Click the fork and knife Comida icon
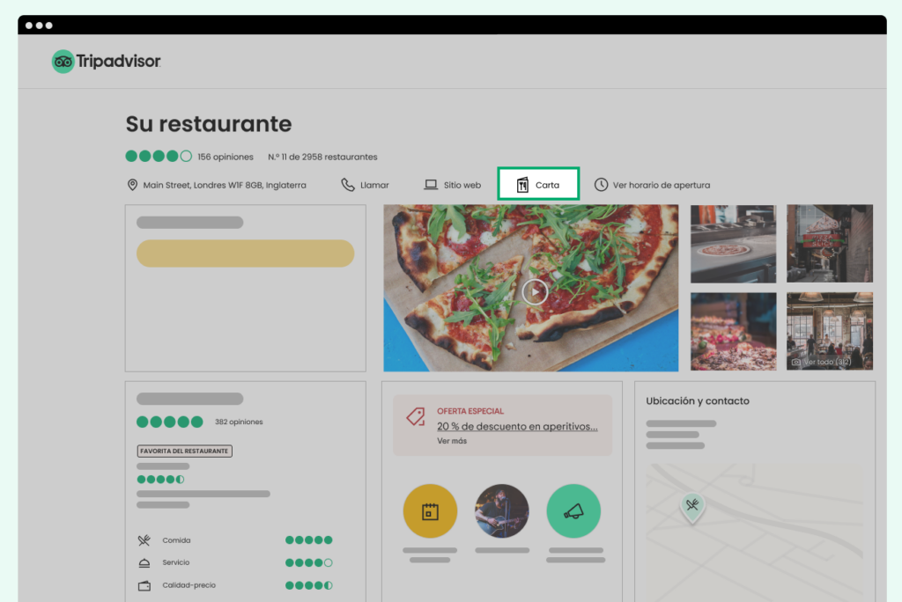This screenshot has height=602, width=902. pos(144,540)
